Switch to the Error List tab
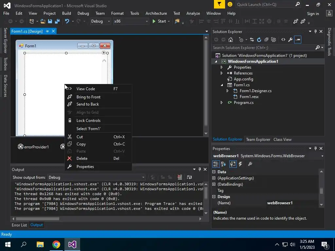335x251 pixels. [19, 225]
